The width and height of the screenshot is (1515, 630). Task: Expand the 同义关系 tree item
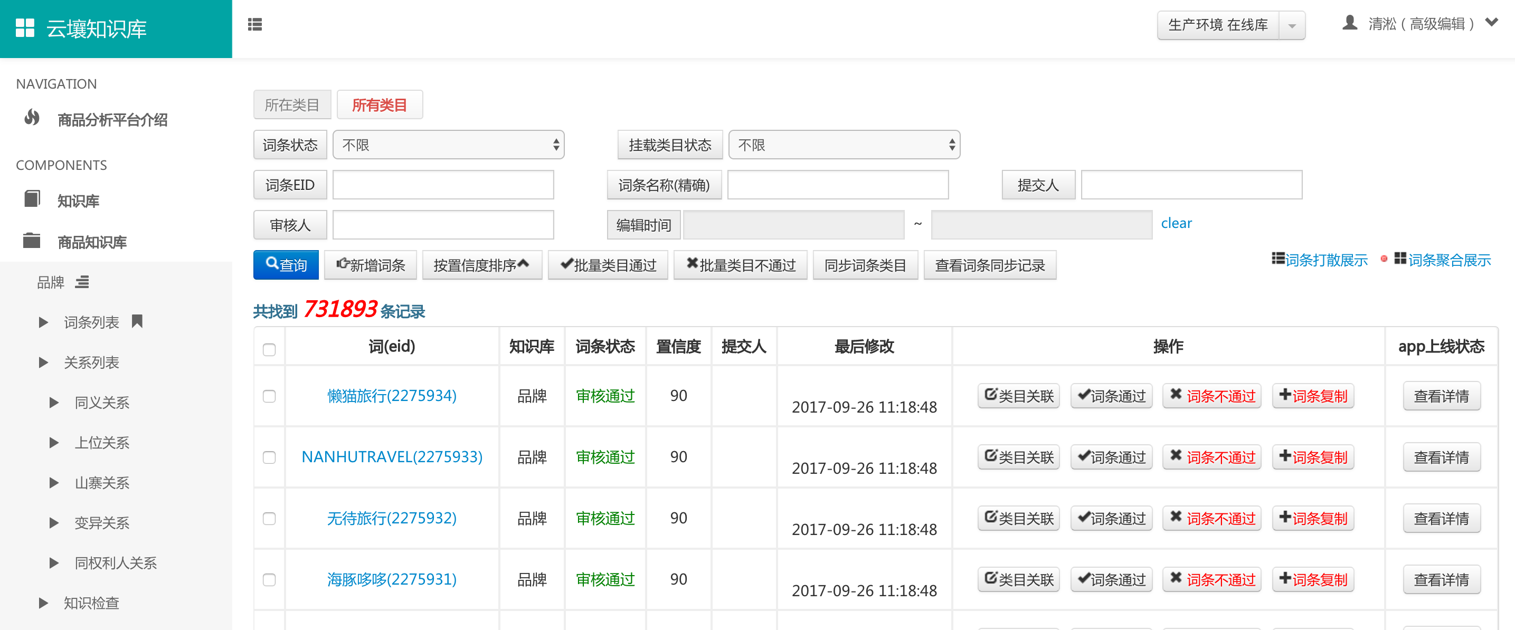click(54, 403)
